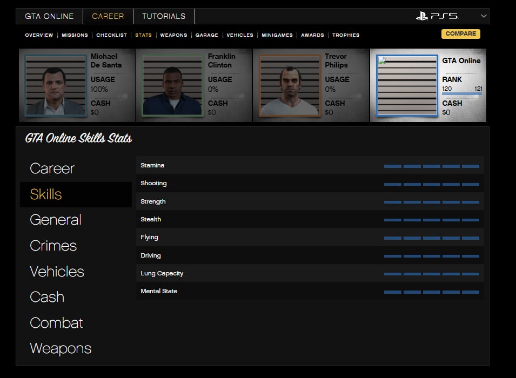Click the Driving label
516x378 pixels.
(x=151, y=255)
